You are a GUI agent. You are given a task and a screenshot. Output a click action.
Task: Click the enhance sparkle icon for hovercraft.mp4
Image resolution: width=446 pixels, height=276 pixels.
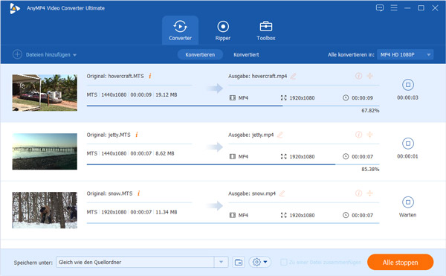click(x=369, y=76)
